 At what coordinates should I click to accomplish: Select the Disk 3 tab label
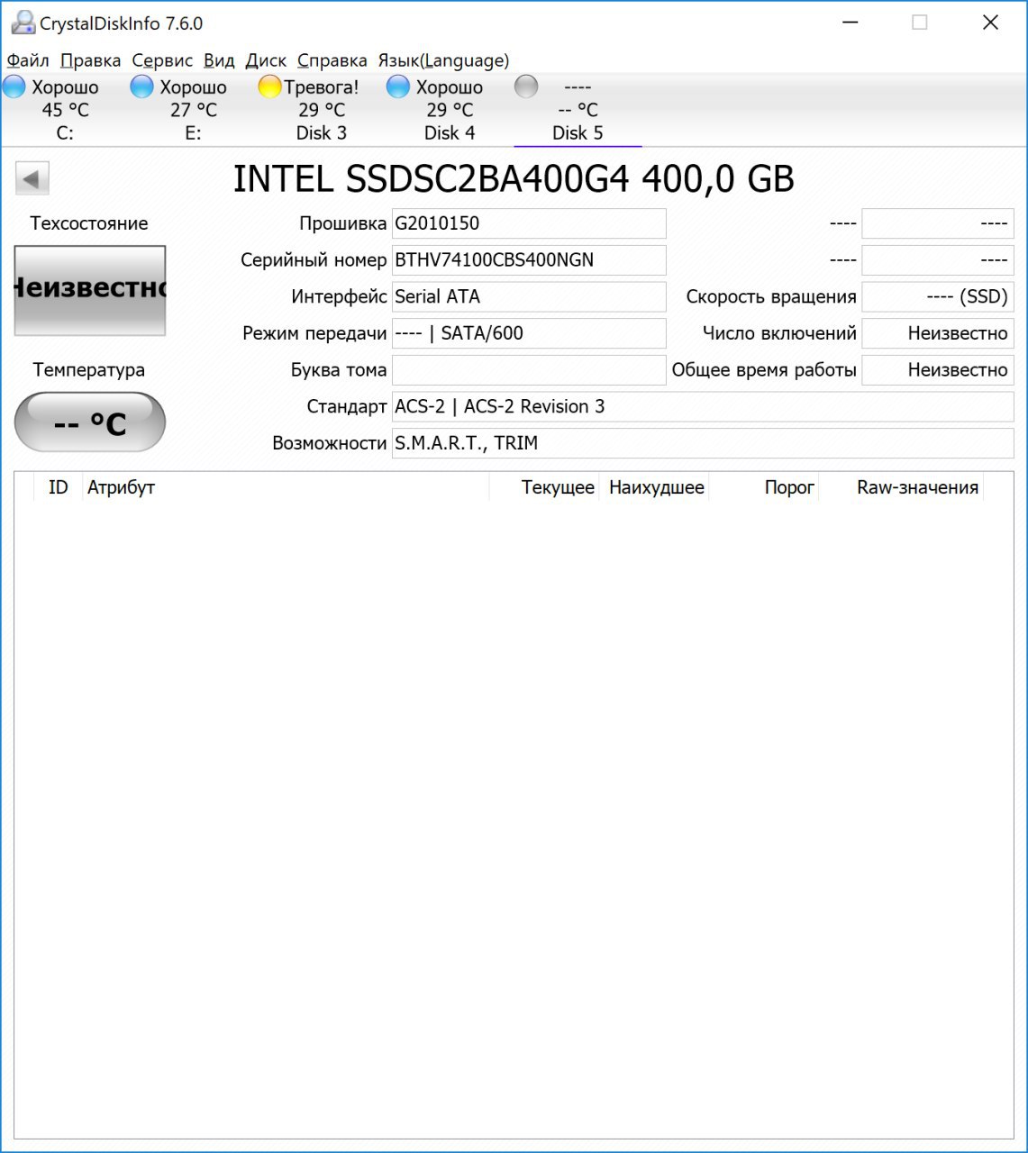(322, 132)
